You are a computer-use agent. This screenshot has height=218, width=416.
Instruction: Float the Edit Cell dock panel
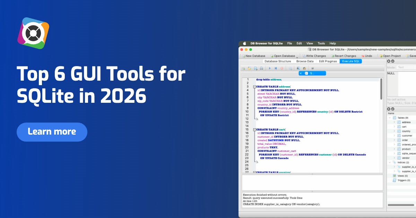point(393,61)
